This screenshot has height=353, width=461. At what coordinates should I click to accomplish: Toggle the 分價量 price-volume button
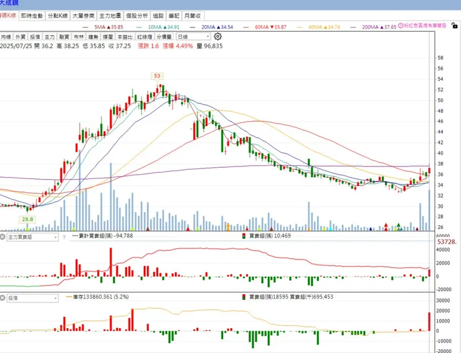point(164,37)
